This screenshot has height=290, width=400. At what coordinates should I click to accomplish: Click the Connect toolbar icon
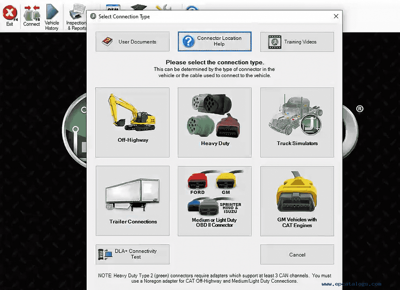[32, 16]
